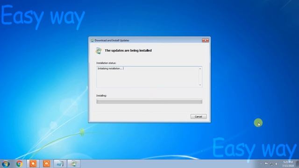
Task: Click the dialog title bar icon
Action: click(93, 41)
